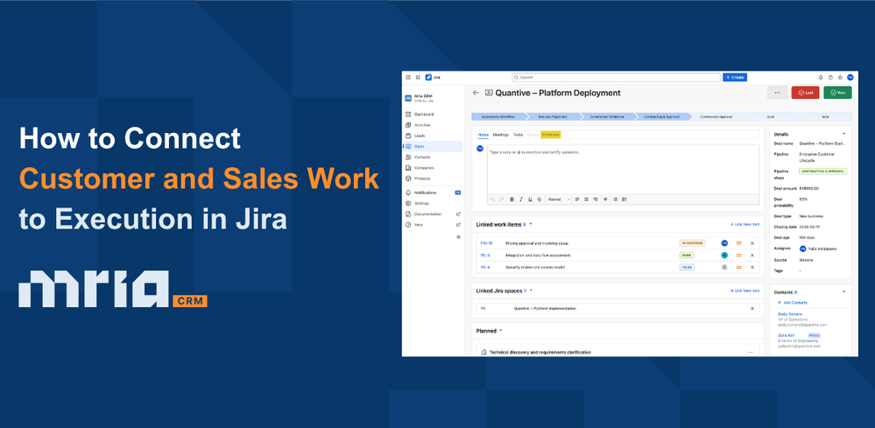Click Link New Item for work items

pyautogui.click(x=745, y=224)
